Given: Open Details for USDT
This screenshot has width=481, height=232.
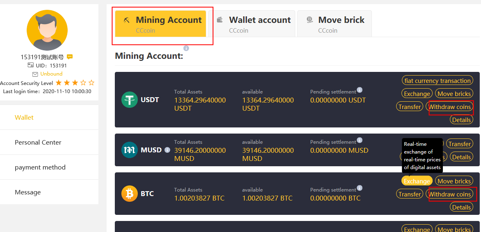Looking at the screenshot, I should (461, 120).
